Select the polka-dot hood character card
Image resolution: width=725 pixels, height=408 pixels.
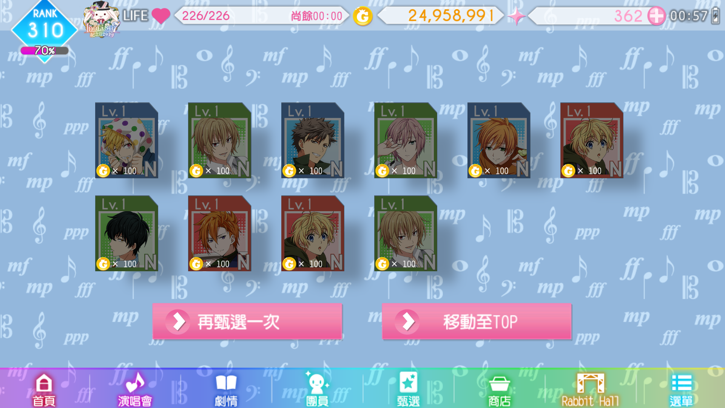point(126,140)
